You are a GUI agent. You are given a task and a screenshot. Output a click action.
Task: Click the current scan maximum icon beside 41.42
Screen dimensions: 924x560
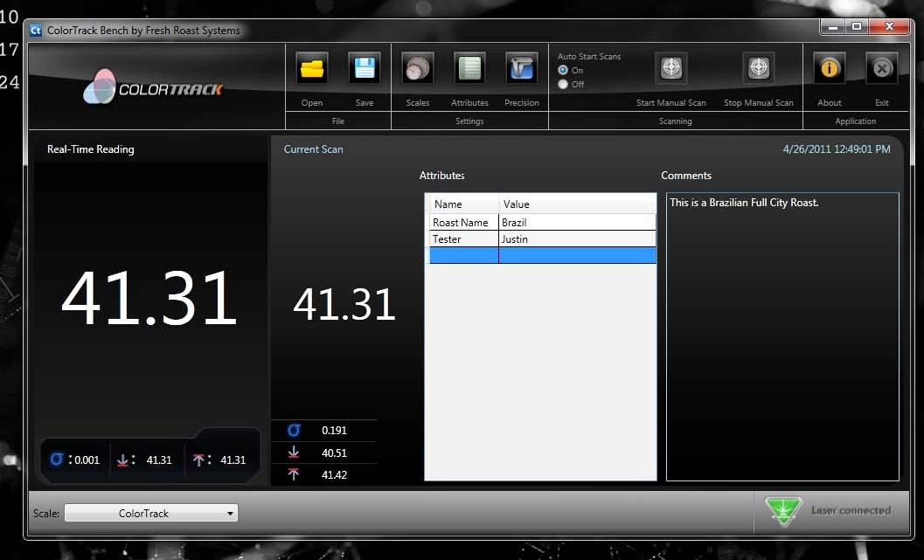[x=294, y=474]
